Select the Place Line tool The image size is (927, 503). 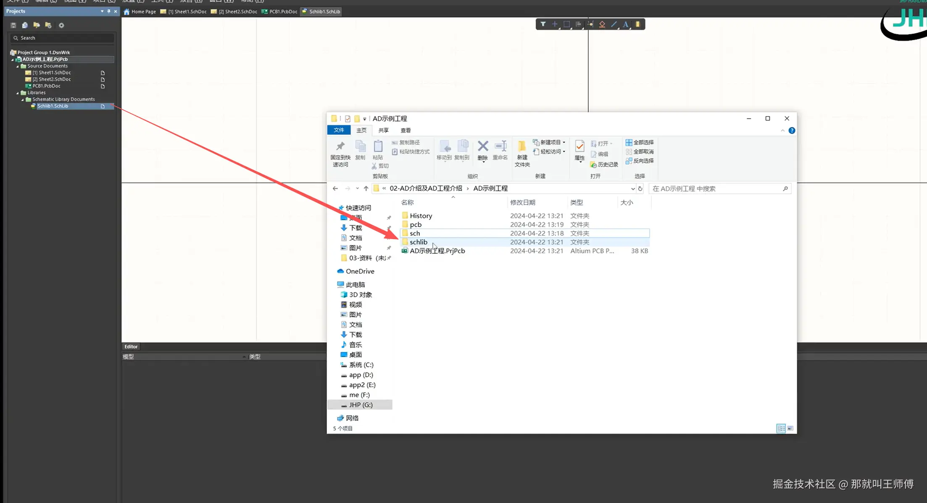coord(614,24)
